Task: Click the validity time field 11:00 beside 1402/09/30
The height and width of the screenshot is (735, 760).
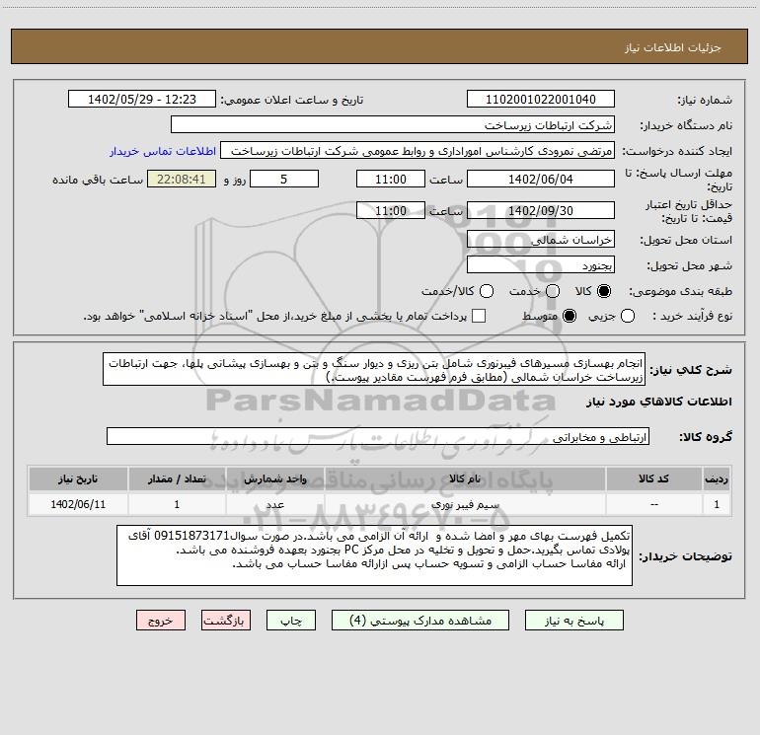Action: pyautogui.click(x=391, y=210)
